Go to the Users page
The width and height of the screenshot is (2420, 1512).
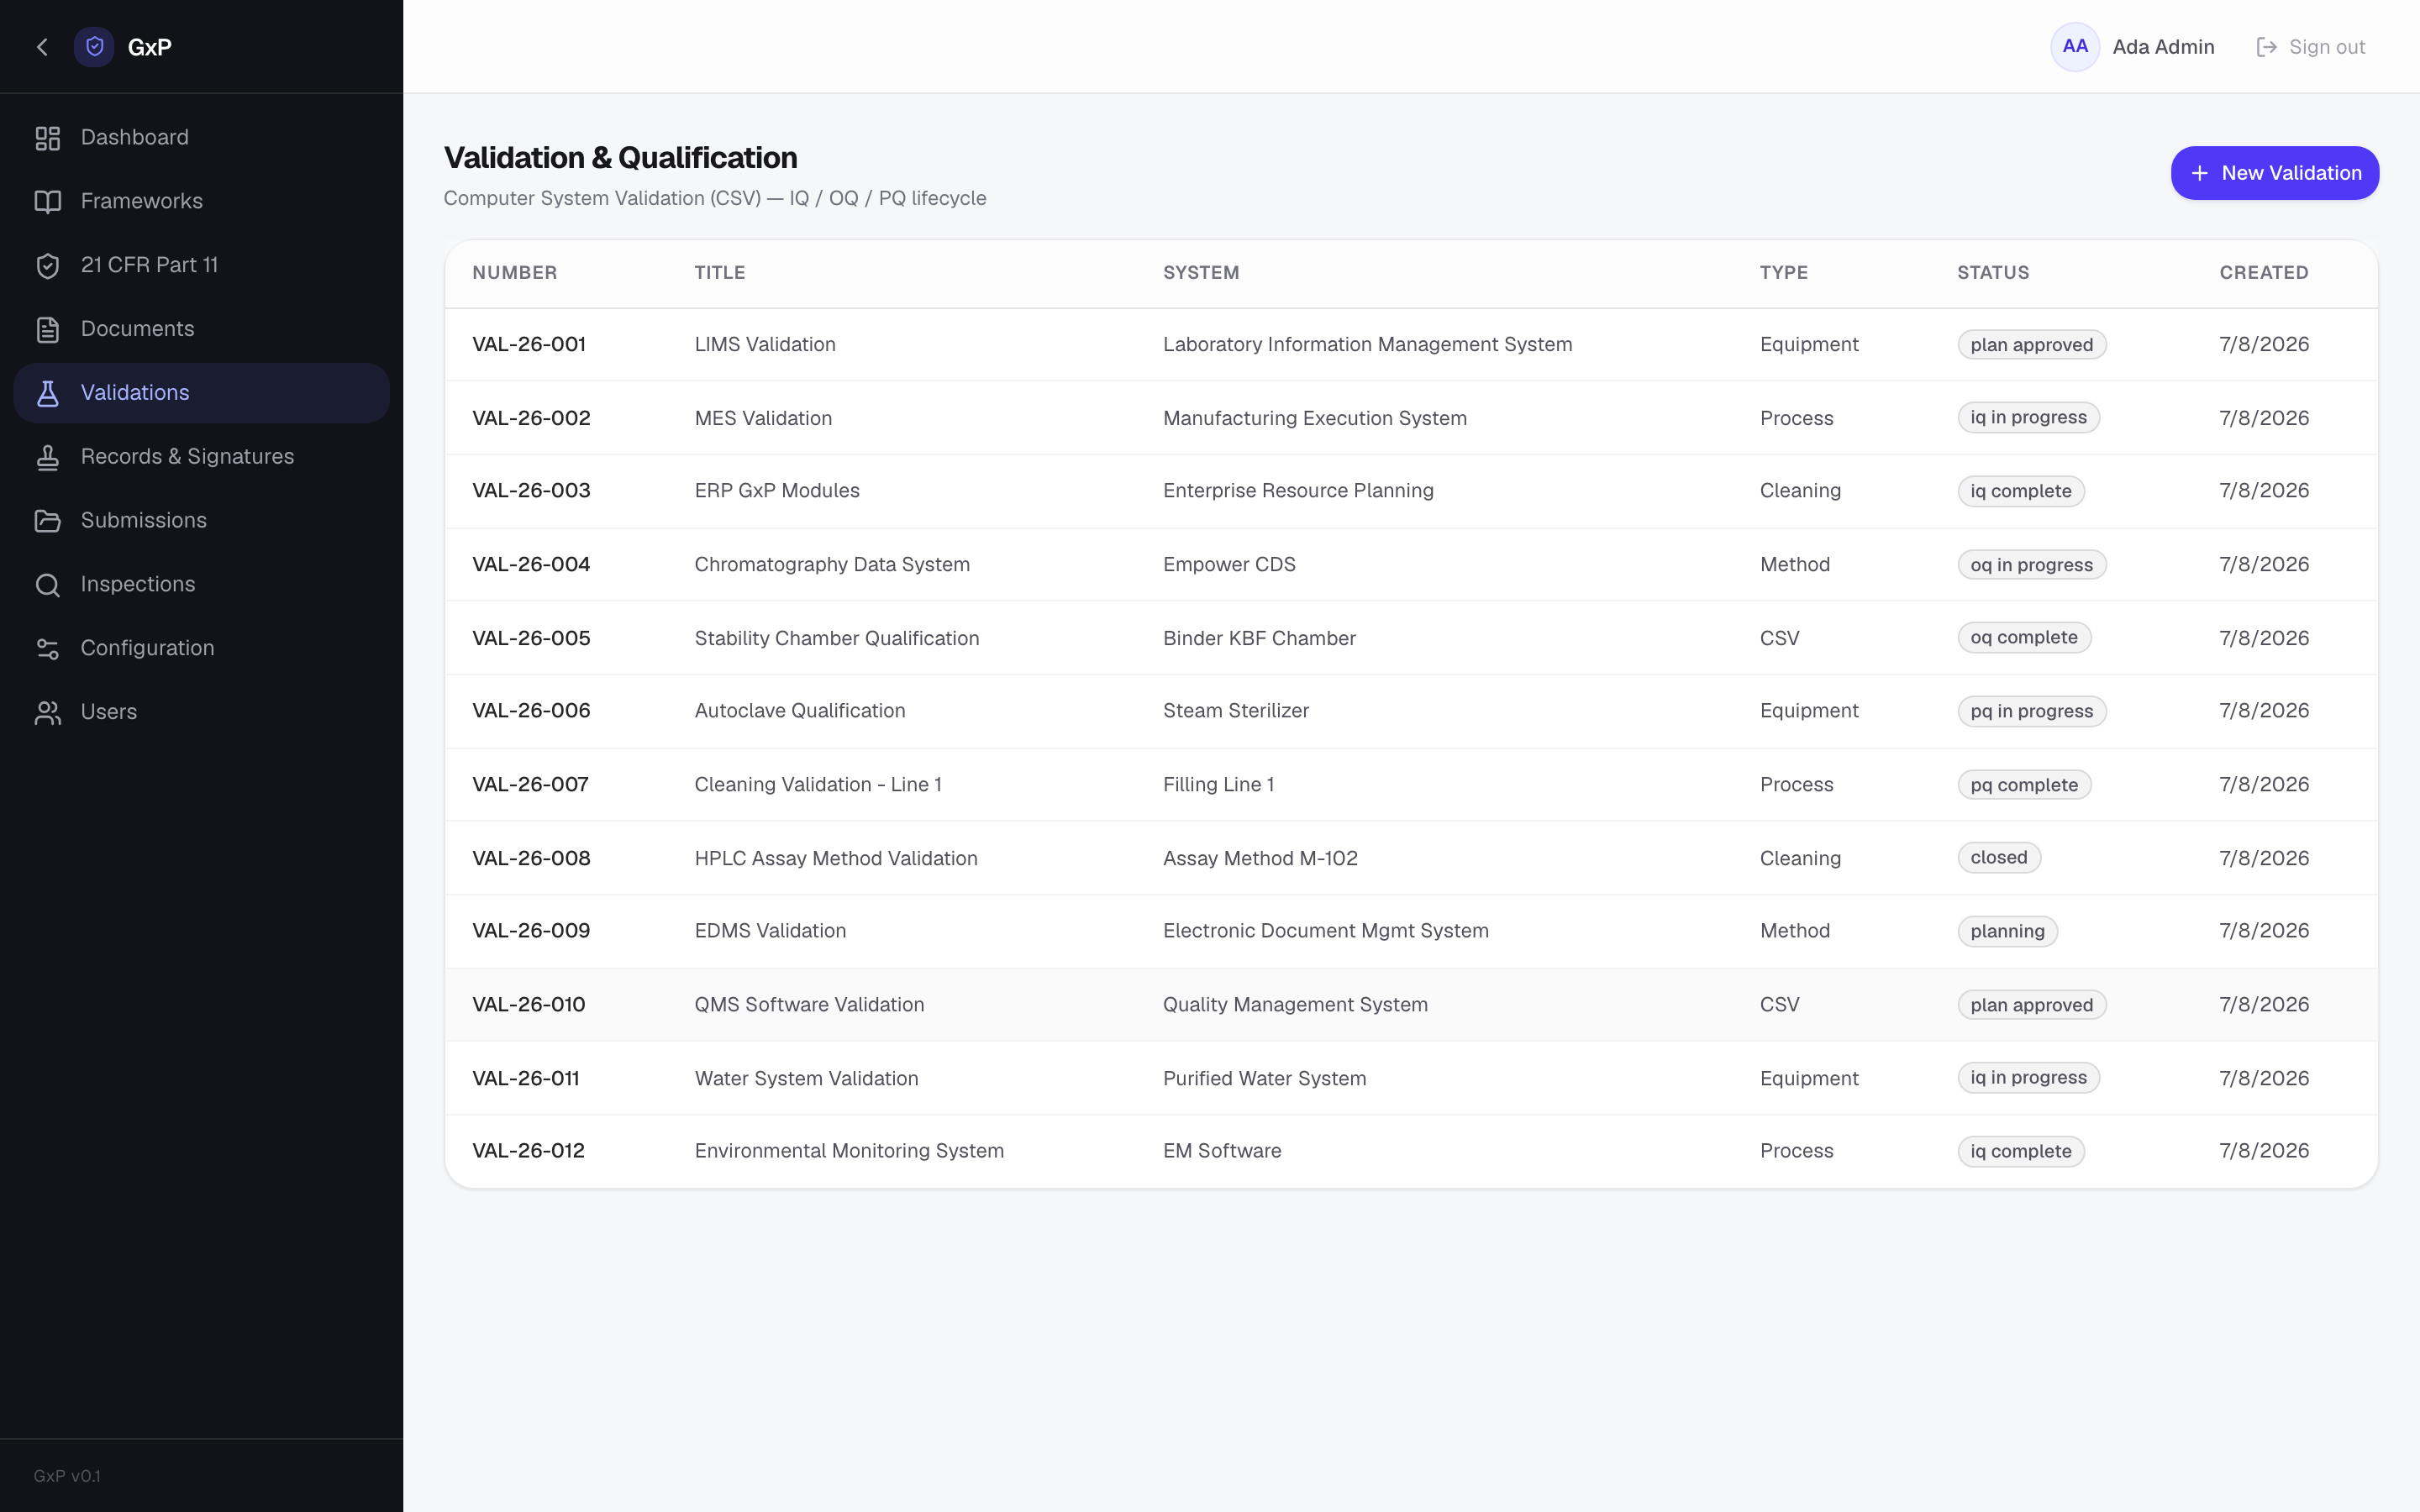[x=202, y=713]
